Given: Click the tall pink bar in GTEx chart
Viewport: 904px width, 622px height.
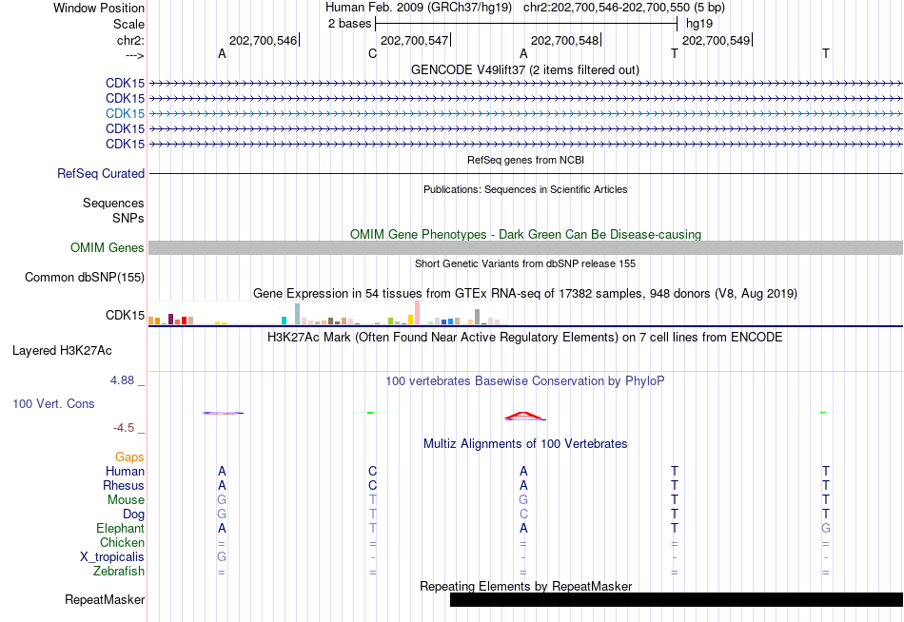Looking at the screenshot, I should 418,313.
